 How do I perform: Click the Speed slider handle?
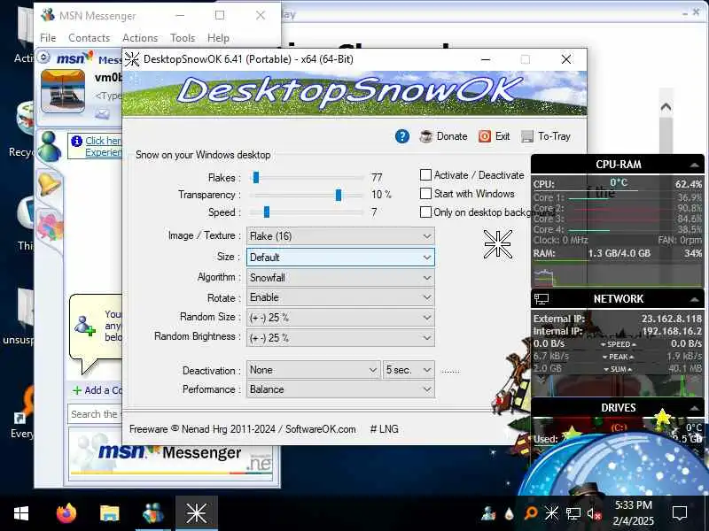click(267, 212)
